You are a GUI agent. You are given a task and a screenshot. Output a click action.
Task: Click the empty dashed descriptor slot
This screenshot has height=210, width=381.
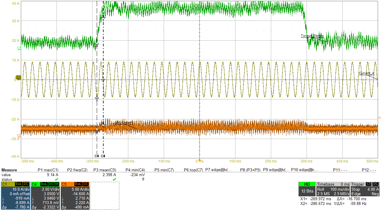pyautogui.click(x=105, y=195)
